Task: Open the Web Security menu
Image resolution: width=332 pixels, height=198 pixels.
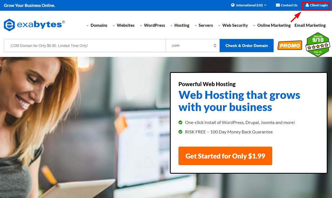Action: click(233, 25)
